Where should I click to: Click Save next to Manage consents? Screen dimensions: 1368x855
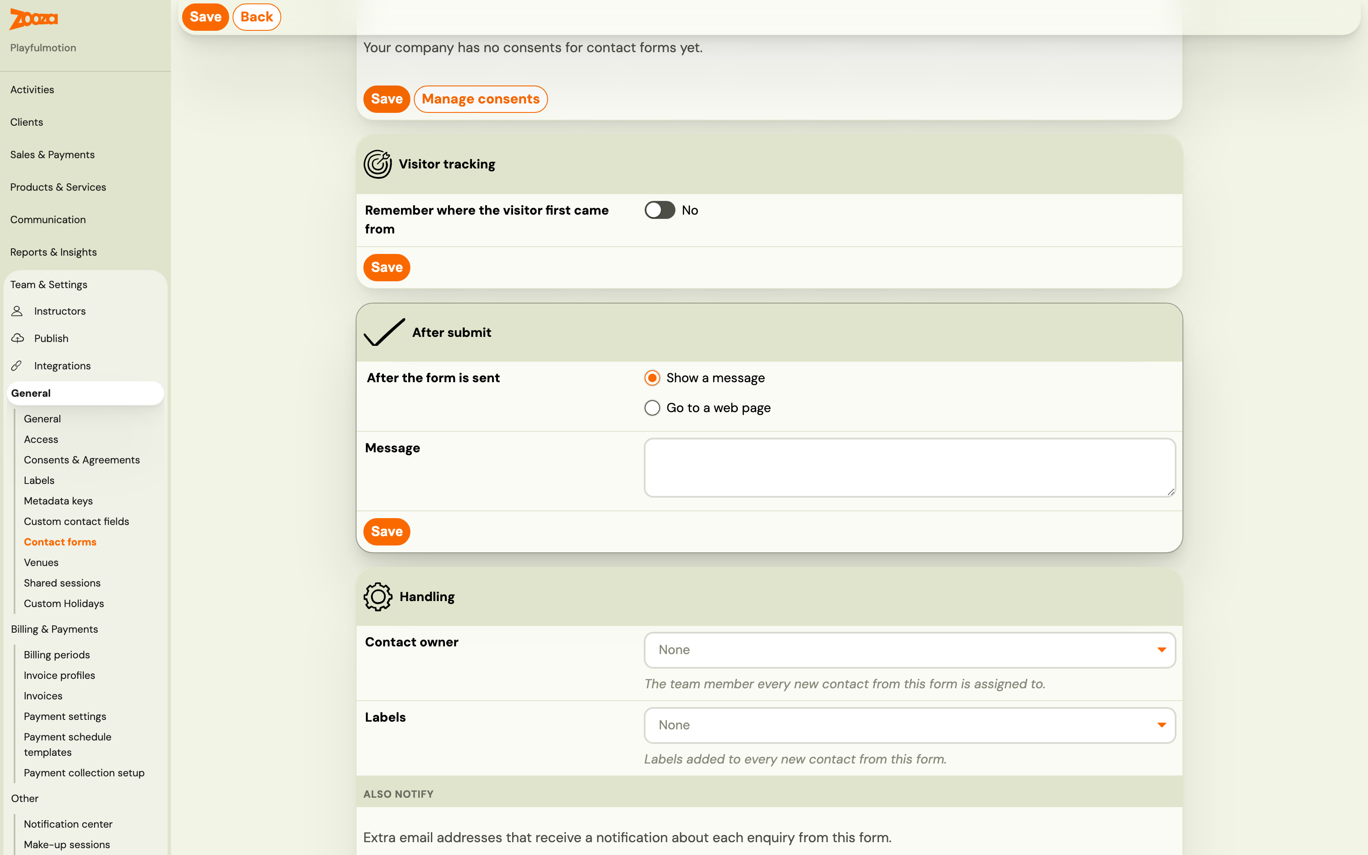386,99
